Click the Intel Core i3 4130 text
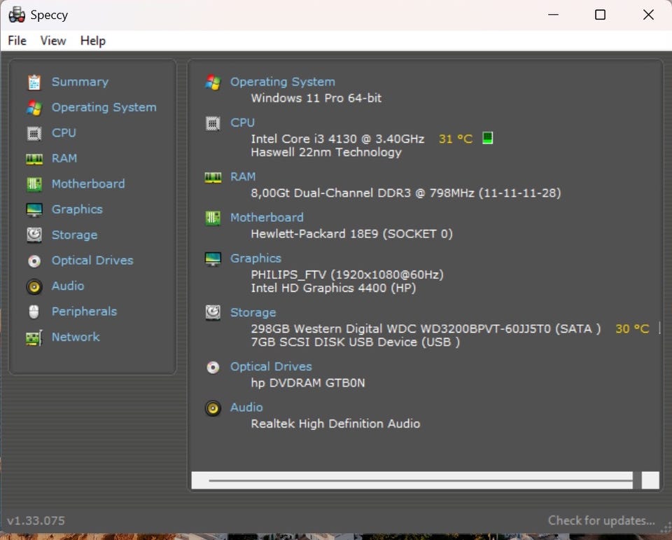Viewport: 672px width, 540px height. tap(337, 139)
